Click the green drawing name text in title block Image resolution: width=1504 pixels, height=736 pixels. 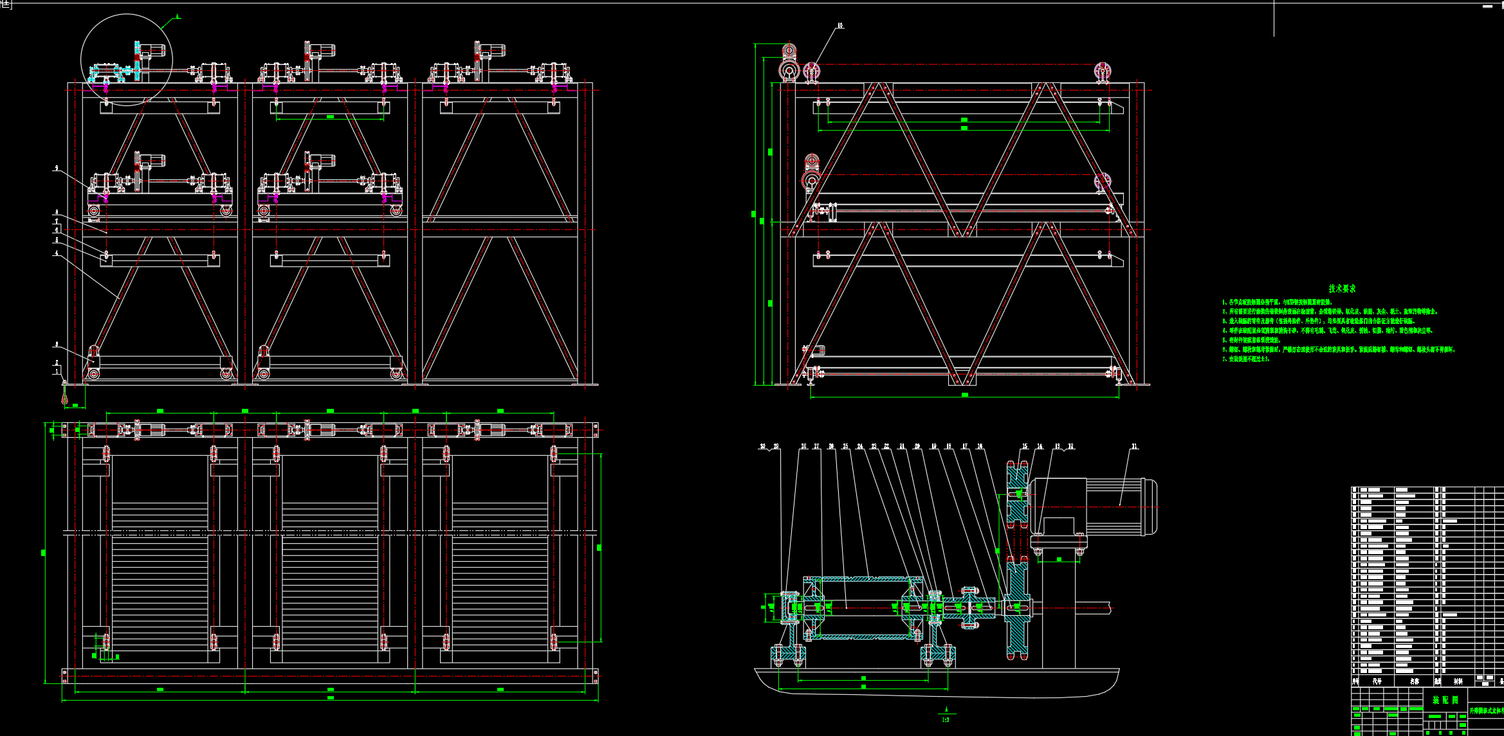tap(1486, 711)
